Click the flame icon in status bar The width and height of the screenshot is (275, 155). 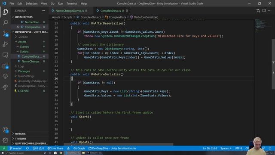[x=68, y=148]
